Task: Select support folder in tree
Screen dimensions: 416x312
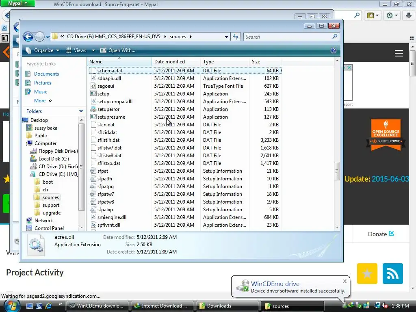Action: coord(51,205)
